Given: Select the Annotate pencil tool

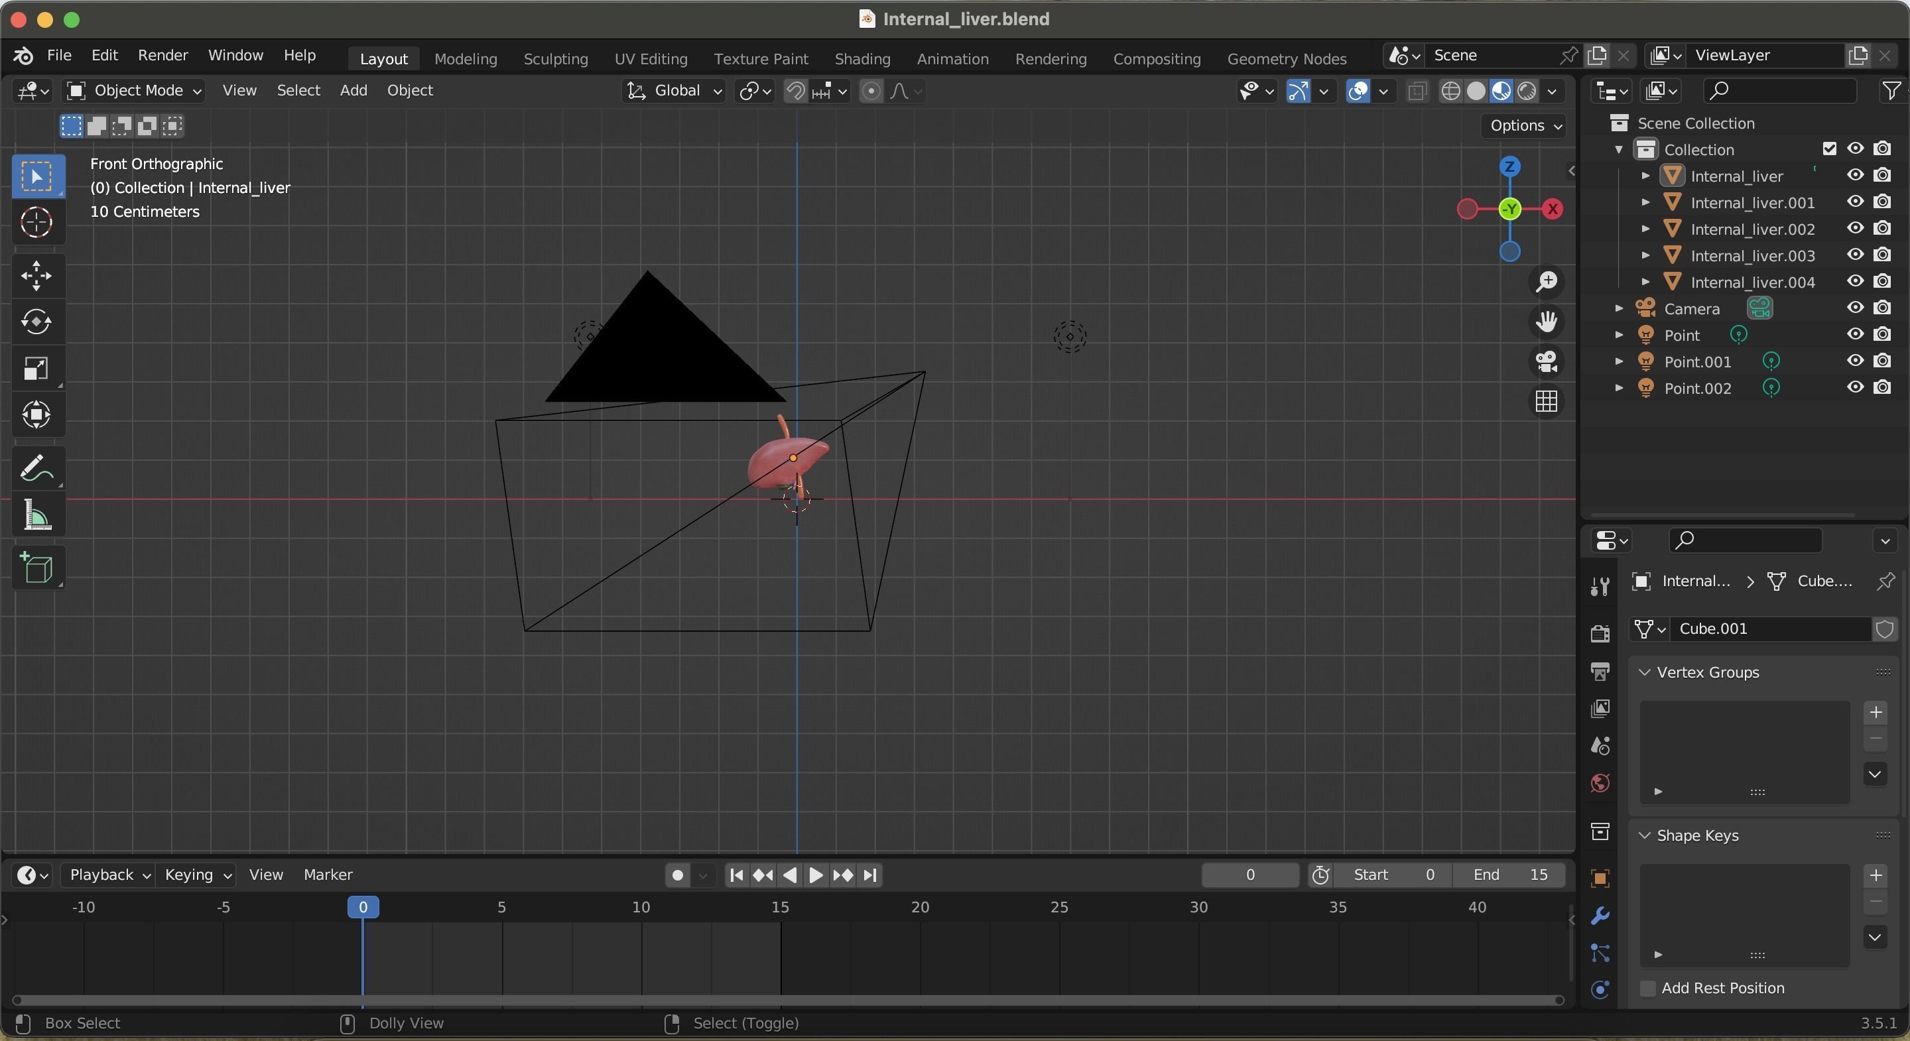Looking at the screenshot, I should [36, 469].
